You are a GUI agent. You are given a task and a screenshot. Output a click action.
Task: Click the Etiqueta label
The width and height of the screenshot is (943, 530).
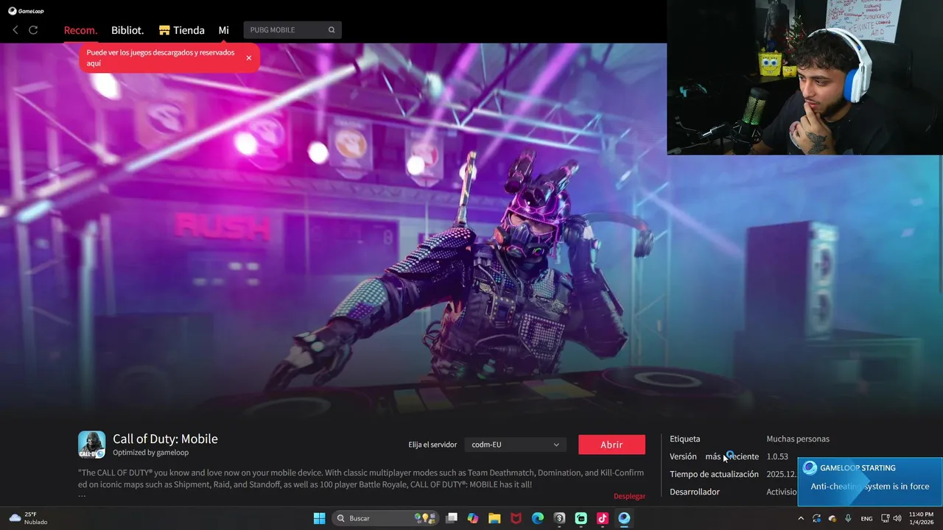click(685, 439)
